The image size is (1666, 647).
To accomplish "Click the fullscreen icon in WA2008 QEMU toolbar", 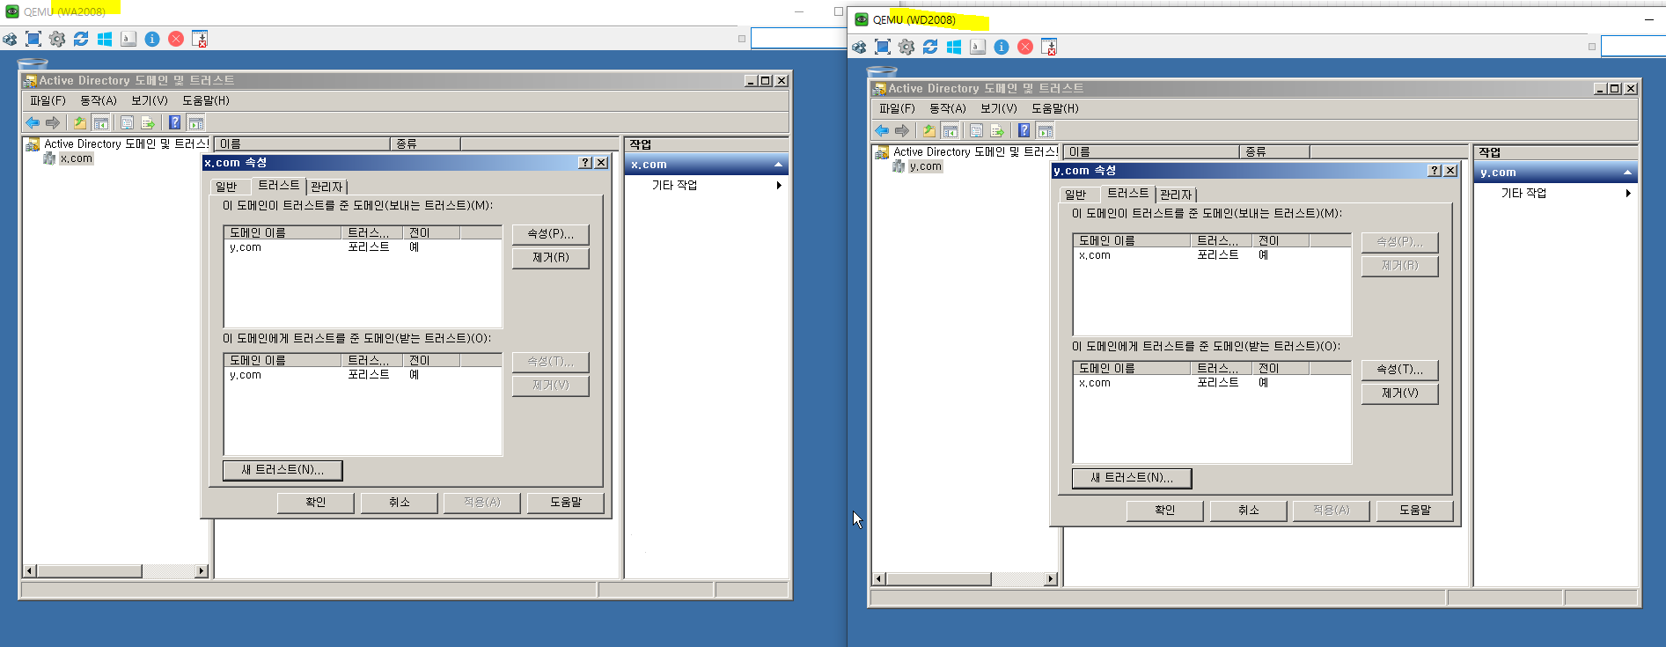I will (x=33, y=39).
